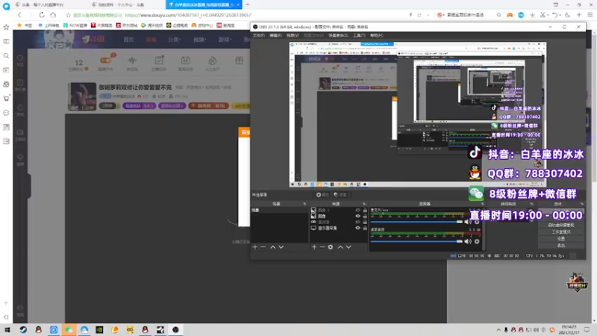Add a new scene with the plus icon in OBS
597x336 pixels.
[255, 247]
